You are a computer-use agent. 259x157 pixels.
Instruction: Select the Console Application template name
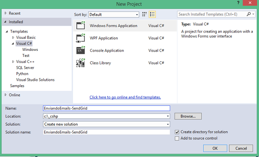click(107, 50)
